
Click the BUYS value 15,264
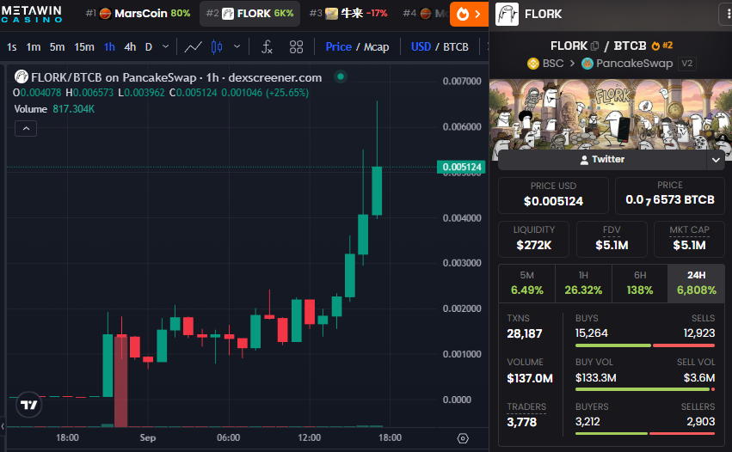tap(592, 333)
